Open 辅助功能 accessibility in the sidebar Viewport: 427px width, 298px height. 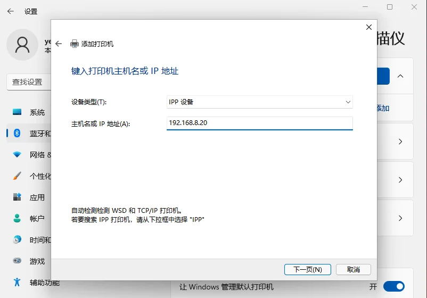pos(36,283)
